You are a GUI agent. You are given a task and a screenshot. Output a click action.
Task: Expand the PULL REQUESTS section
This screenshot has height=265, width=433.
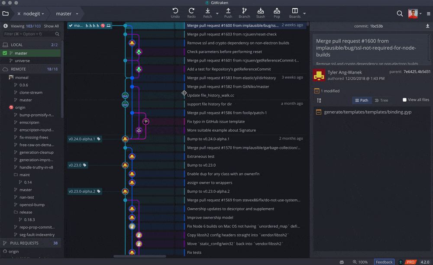point(30,243)
